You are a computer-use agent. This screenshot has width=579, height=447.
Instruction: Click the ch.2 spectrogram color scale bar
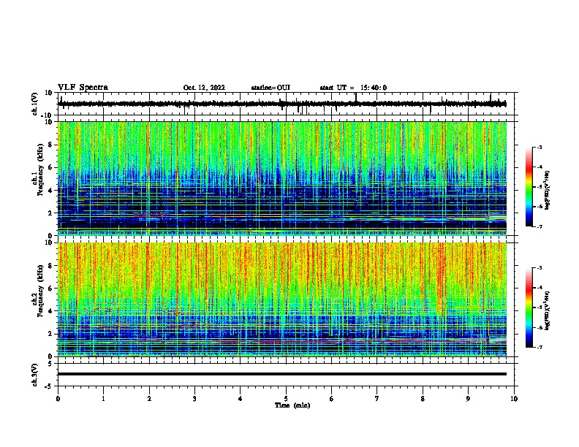point(529,307)
